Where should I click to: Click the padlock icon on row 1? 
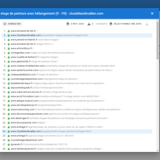[9, 31]
